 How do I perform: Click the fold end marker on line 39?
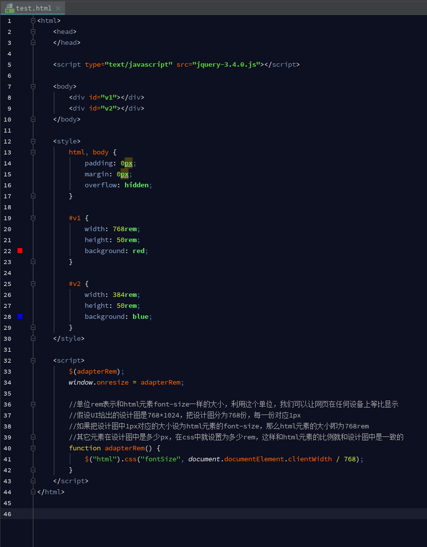tap(33, 437)
